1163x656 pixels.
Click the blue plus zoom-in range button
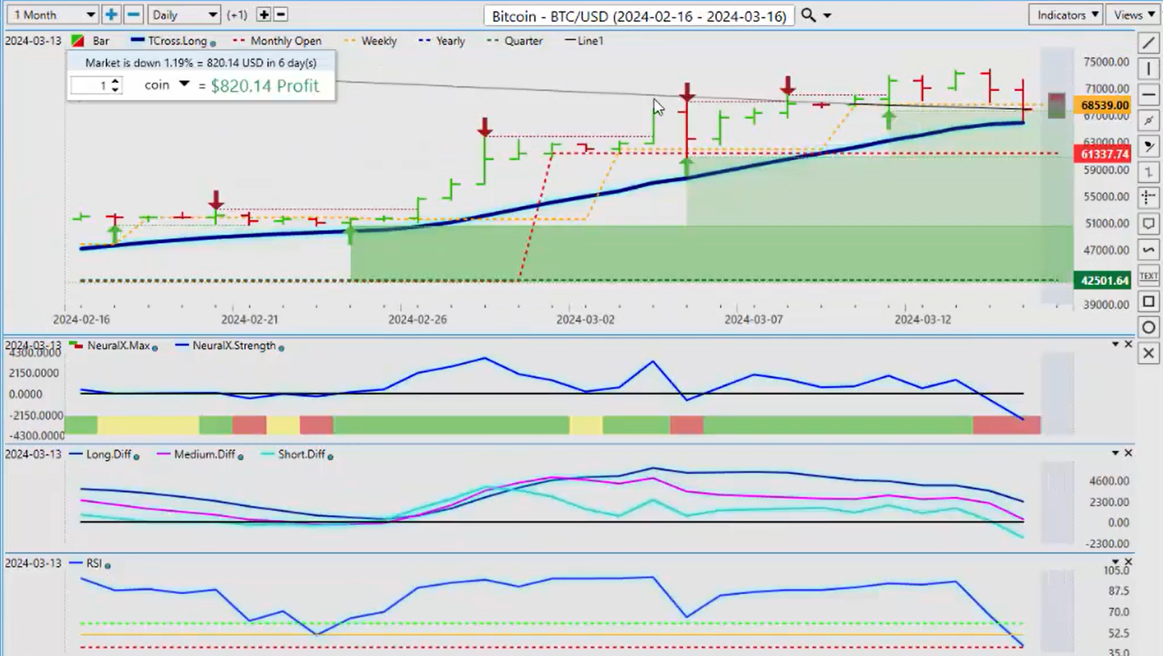pyautogui.click(x=111, y=14)
